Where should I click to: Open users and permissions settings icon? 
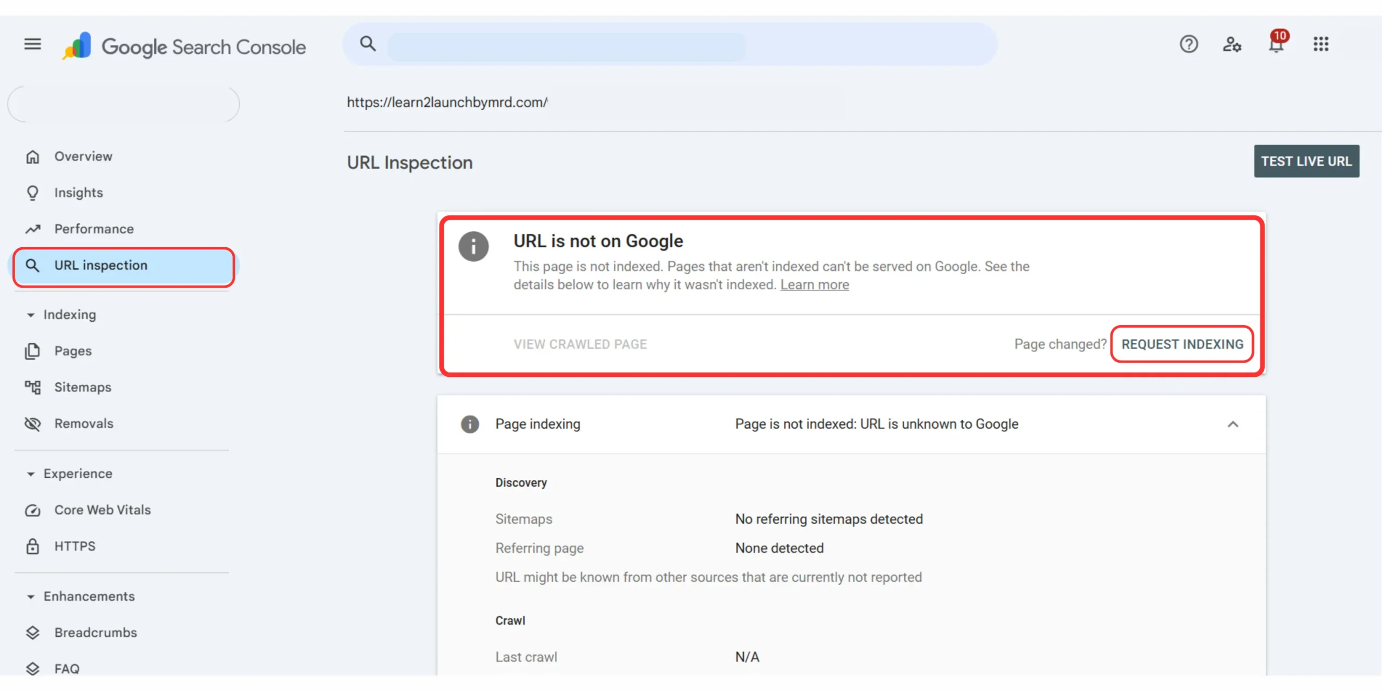point(1232,44)
